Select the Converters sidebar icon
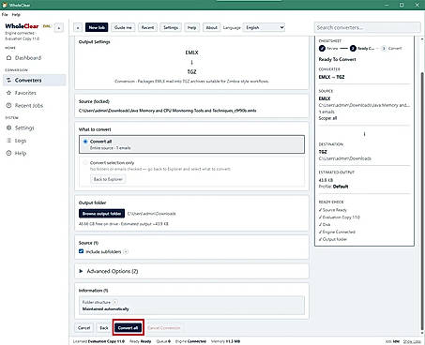The height and width of the screenshot is (345, 425). [8, 81]
